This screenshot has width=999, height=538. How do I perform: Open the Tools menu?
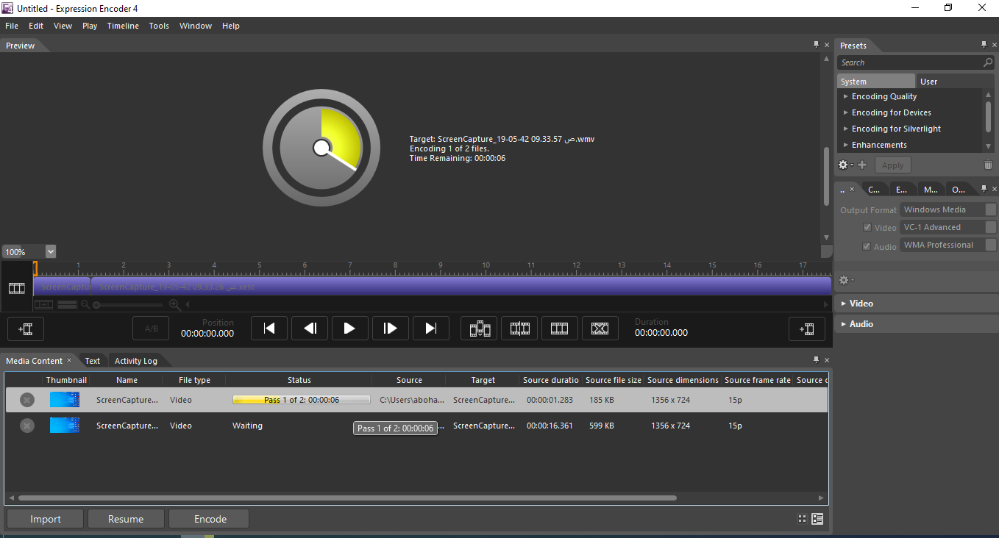point(159,26)
